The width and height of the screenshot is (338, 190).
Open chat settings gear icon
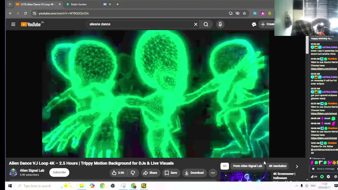(x=328, y=177)
